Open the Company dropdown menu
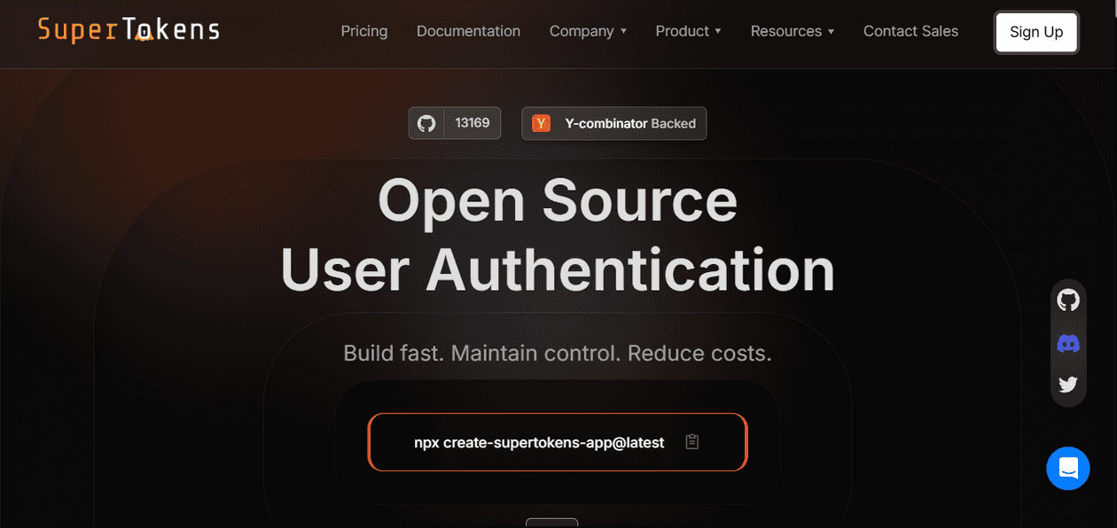This screenshot has width=1117, height=528. [588, 31]
